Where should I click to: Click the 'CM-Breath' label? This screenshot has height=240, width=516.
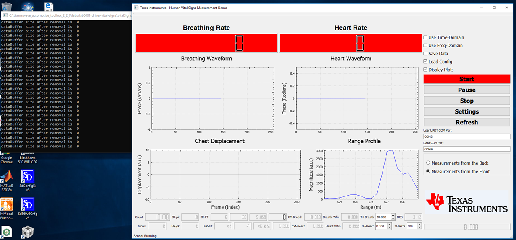(x=294, y=217)
